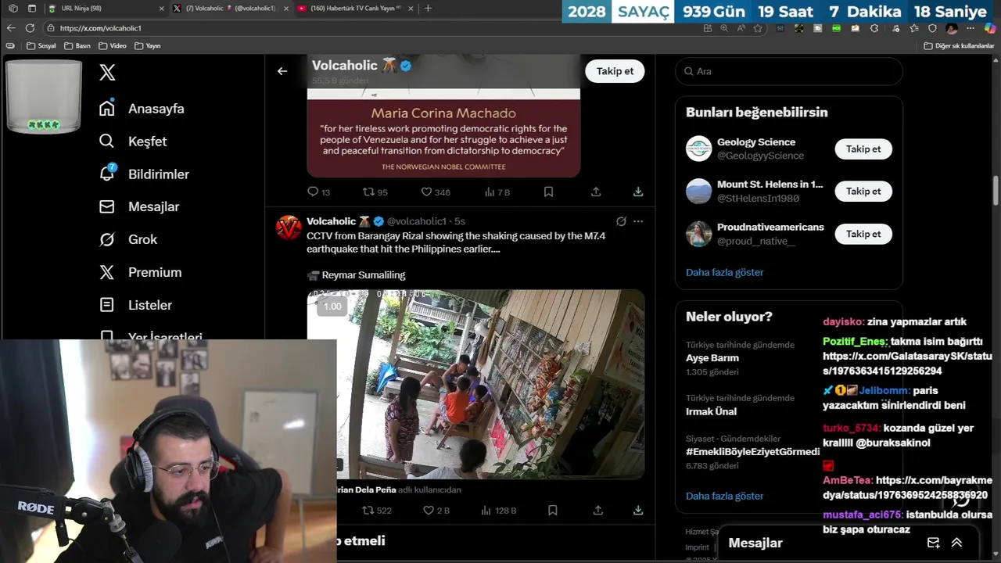The width and height of the screenshot is (1001, 563).
Task: Open browser settings three-dot menu
Action: coord(971,28)
